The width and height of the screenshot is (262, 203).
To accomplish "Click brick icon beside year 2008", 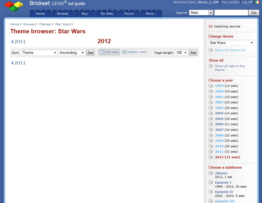I will (211, 135).
